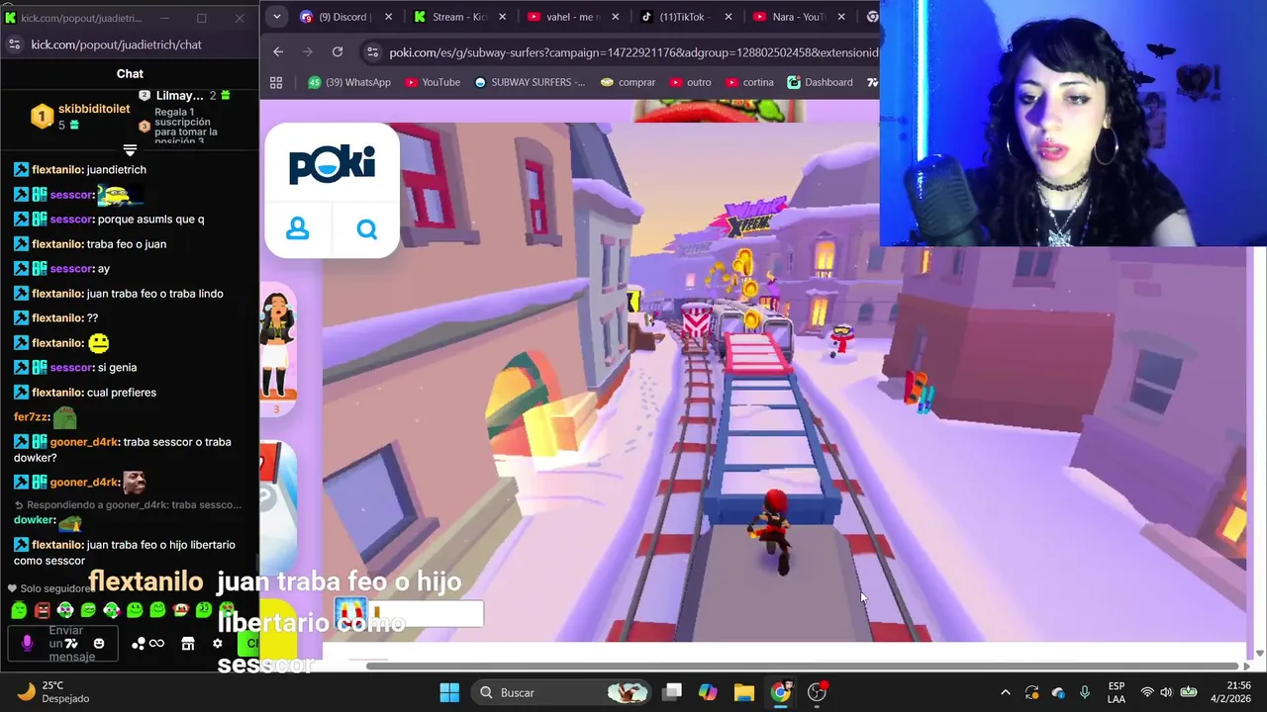Open the Kick shop storefront icon

click(188, 644)
